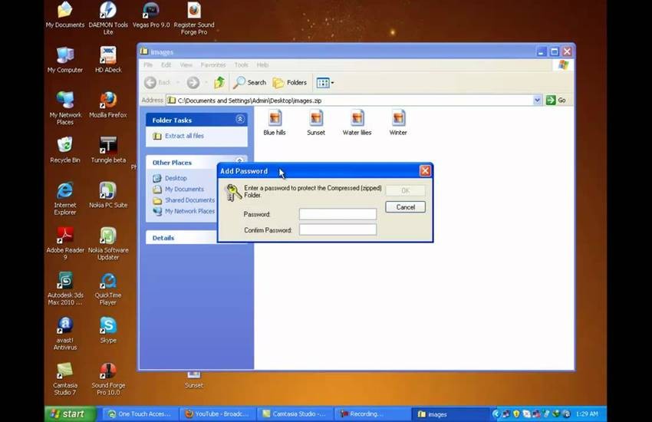The height and width of the screenshot is (422, 652).
Task: Open the Windows Start button
Action: (x=70, y=414)
